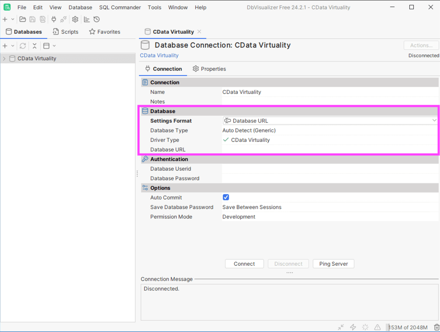Open dropdown arrow next to main toolbar plus

pos(13,19)
